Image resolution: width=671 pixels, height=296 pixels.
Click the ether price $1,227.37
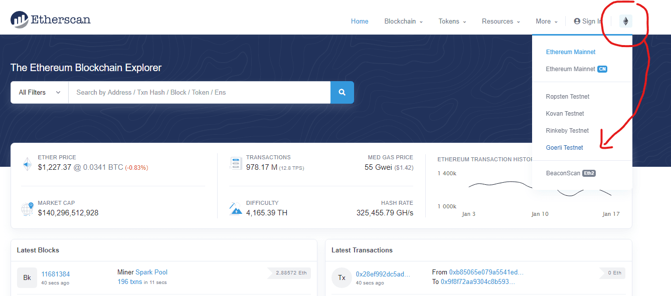[x=55, y=167]
